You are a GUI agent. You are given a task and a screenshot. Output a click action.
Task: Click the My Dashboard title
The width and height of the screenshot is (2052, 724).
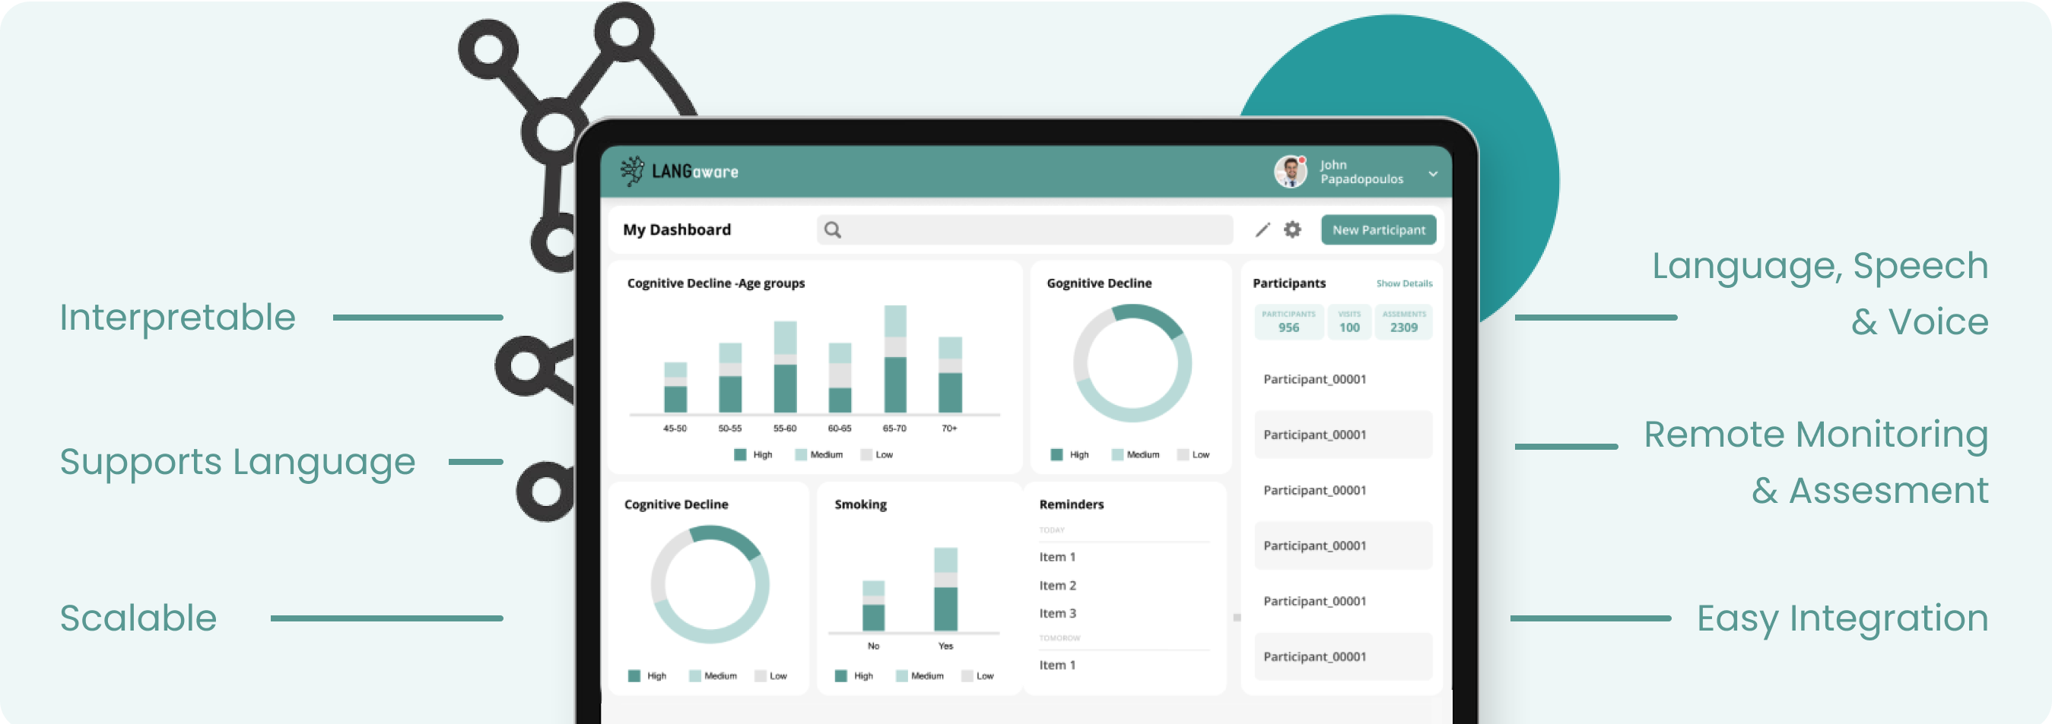[x=676, y=230]
